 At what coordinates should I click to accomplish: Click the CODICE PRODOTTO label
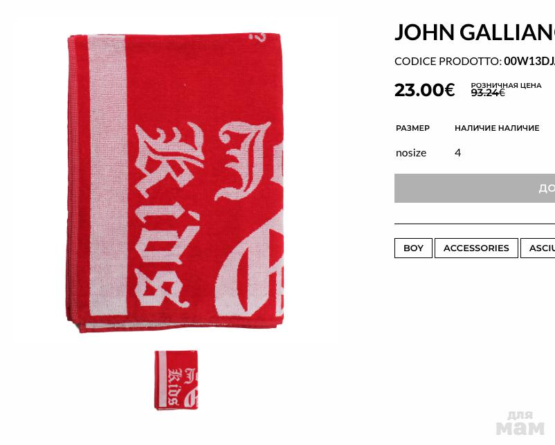[448, 61]
